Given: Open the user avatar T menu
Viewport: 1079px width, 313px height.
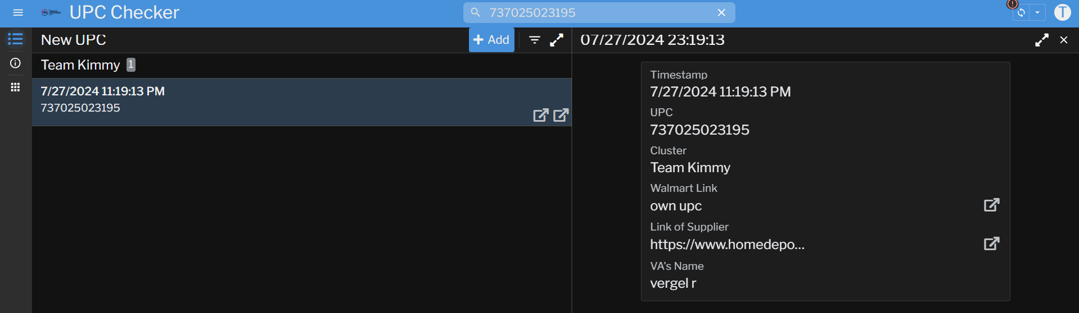Looking at the screenshot, I should (x=1062, y=12).
